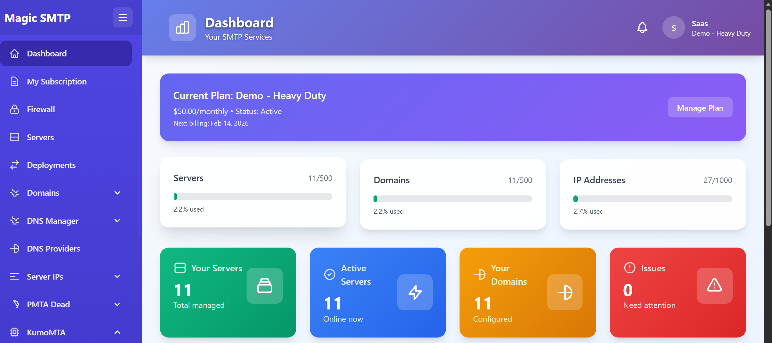This screenshot has height=343, width=772.
Task: Open My Subscription in the sidebar
Action: click(66, 81)
